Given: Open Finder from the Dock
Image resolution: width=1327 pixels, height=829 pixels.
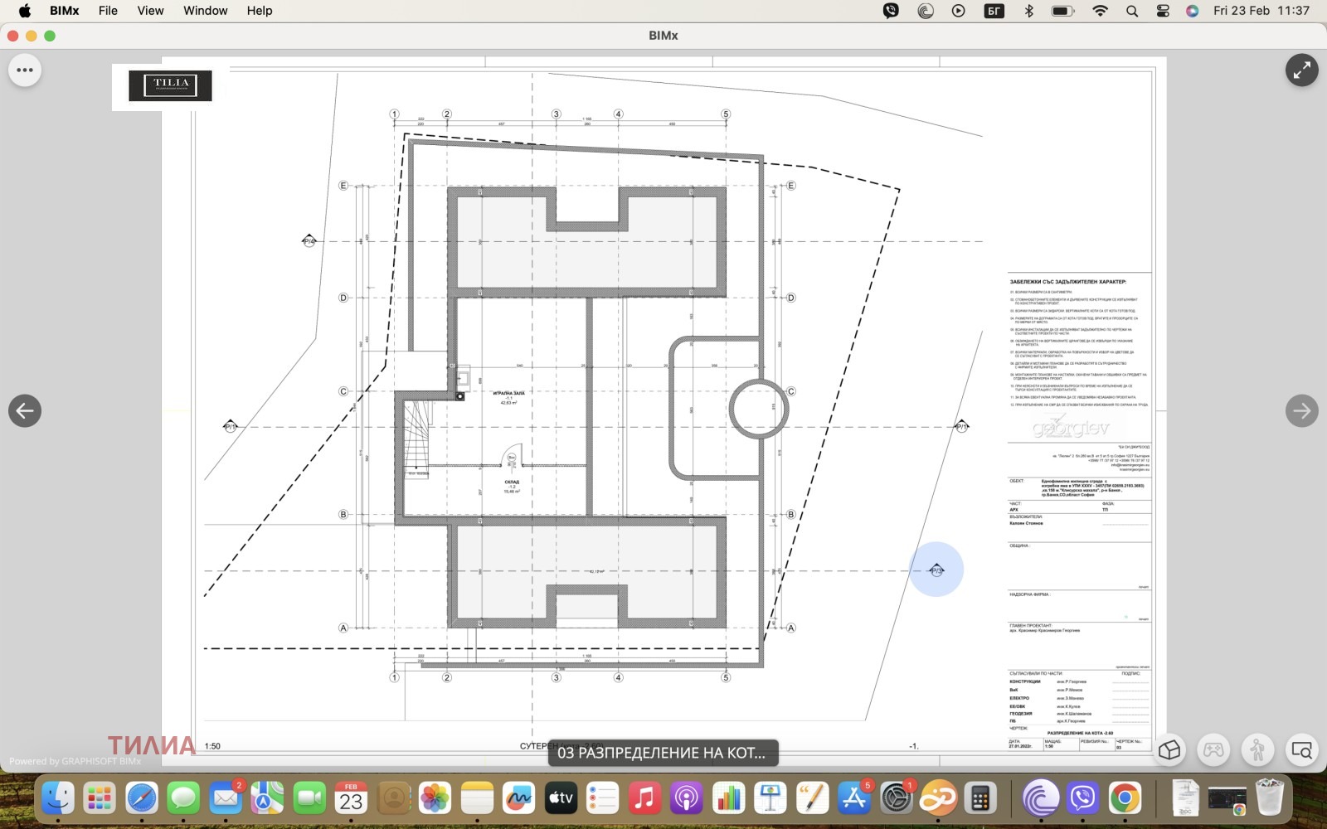Looking at the screenshot, I should coord(58,798).
